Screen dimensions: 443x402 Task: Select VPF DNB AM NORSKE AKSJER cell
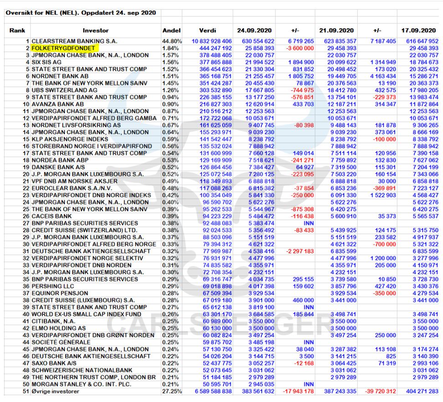[x=74, y=181]
